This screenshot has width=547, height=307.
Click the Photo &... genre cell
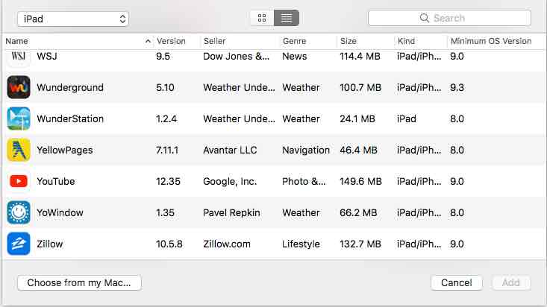click(x=304, y=182)
